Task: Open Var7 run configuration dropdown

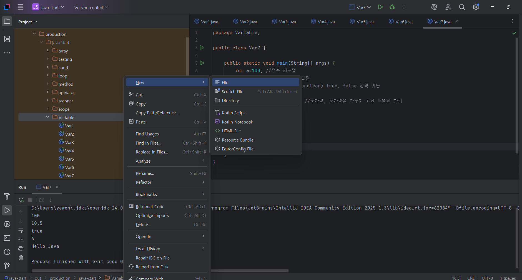Action: pos(360,7)
